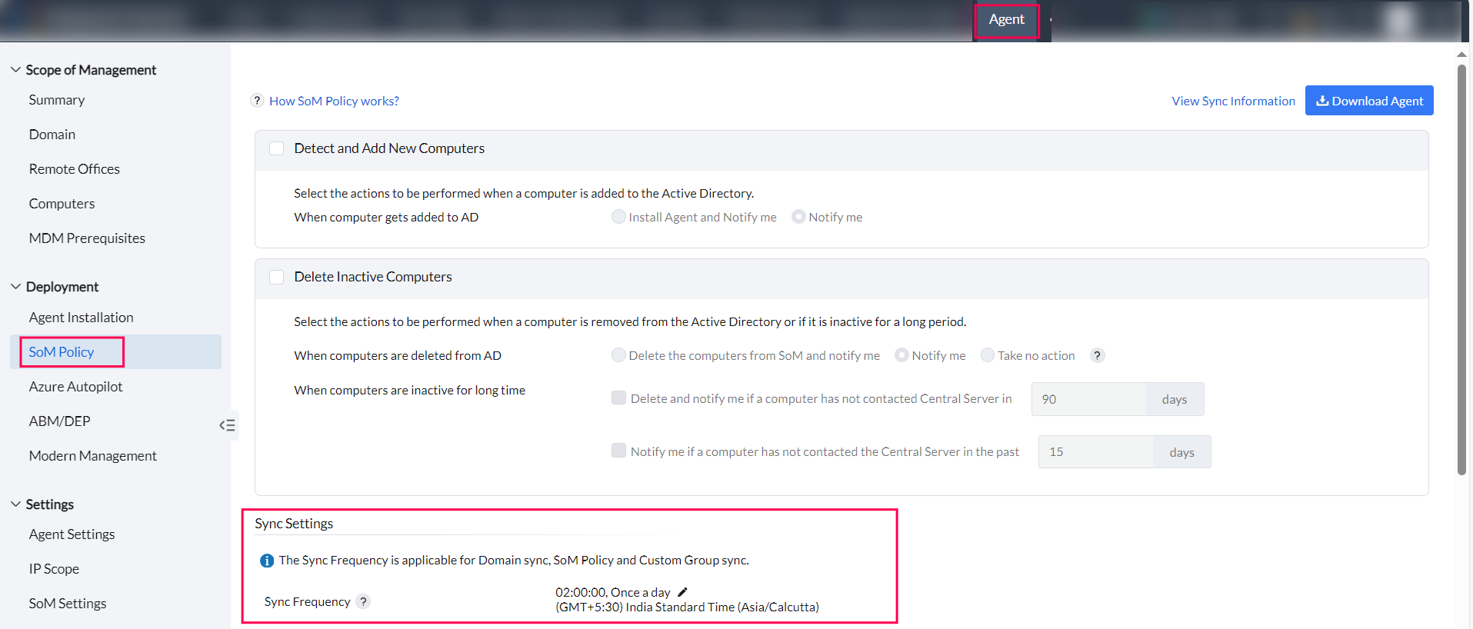Open Agent Installation from the sidebar
This screenshot has height=629, width=1473.
point(81,318)
